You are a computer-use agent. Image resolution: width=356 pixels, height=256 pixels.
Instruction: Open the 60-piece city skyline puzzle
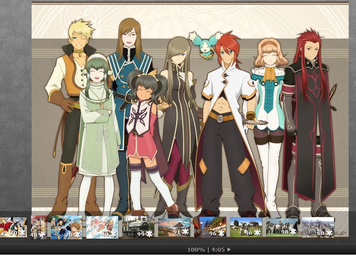(x=318, y=227)
